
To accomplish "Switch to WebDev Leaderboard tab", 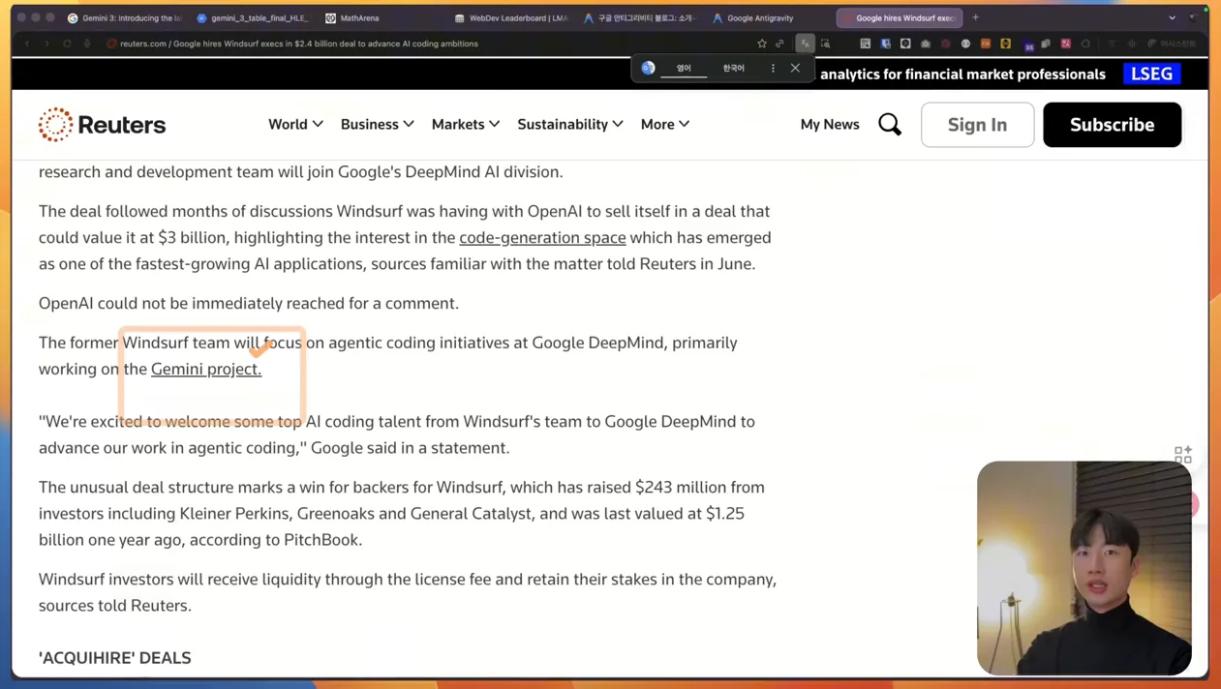I will 511,17.
